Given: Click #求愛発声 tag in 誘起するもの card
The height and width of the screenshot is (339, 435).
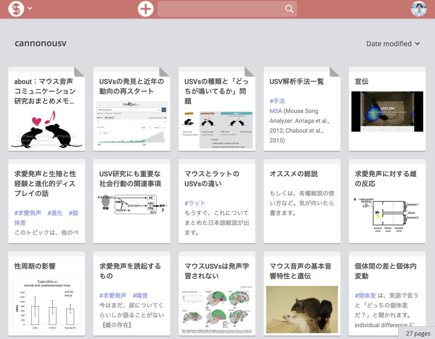Looking at the screenshot, I should tap(113, 296).
